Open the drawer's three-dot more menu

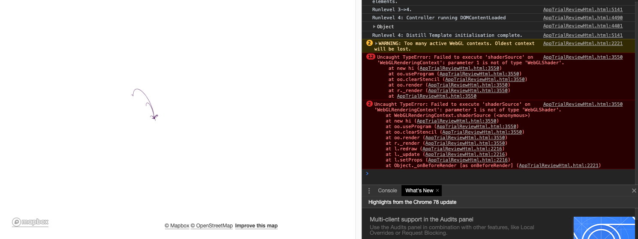[369, 191]
